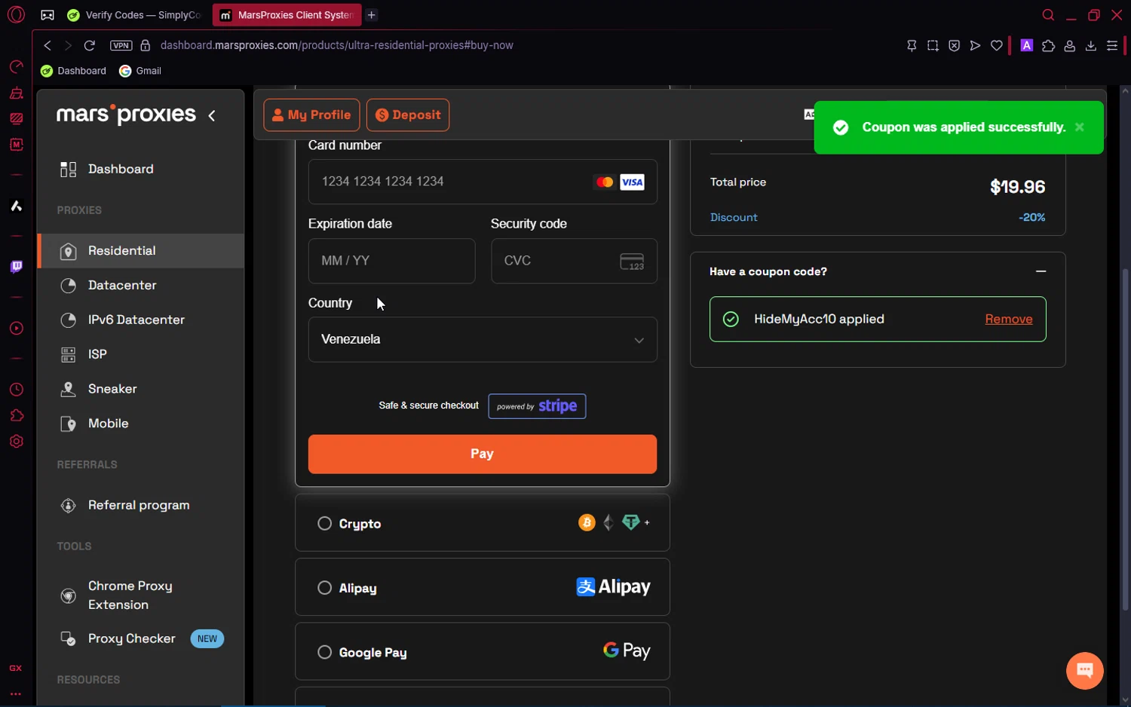Click the page vertical scrollbar

pyautogui.click(x=1125, y=439)
